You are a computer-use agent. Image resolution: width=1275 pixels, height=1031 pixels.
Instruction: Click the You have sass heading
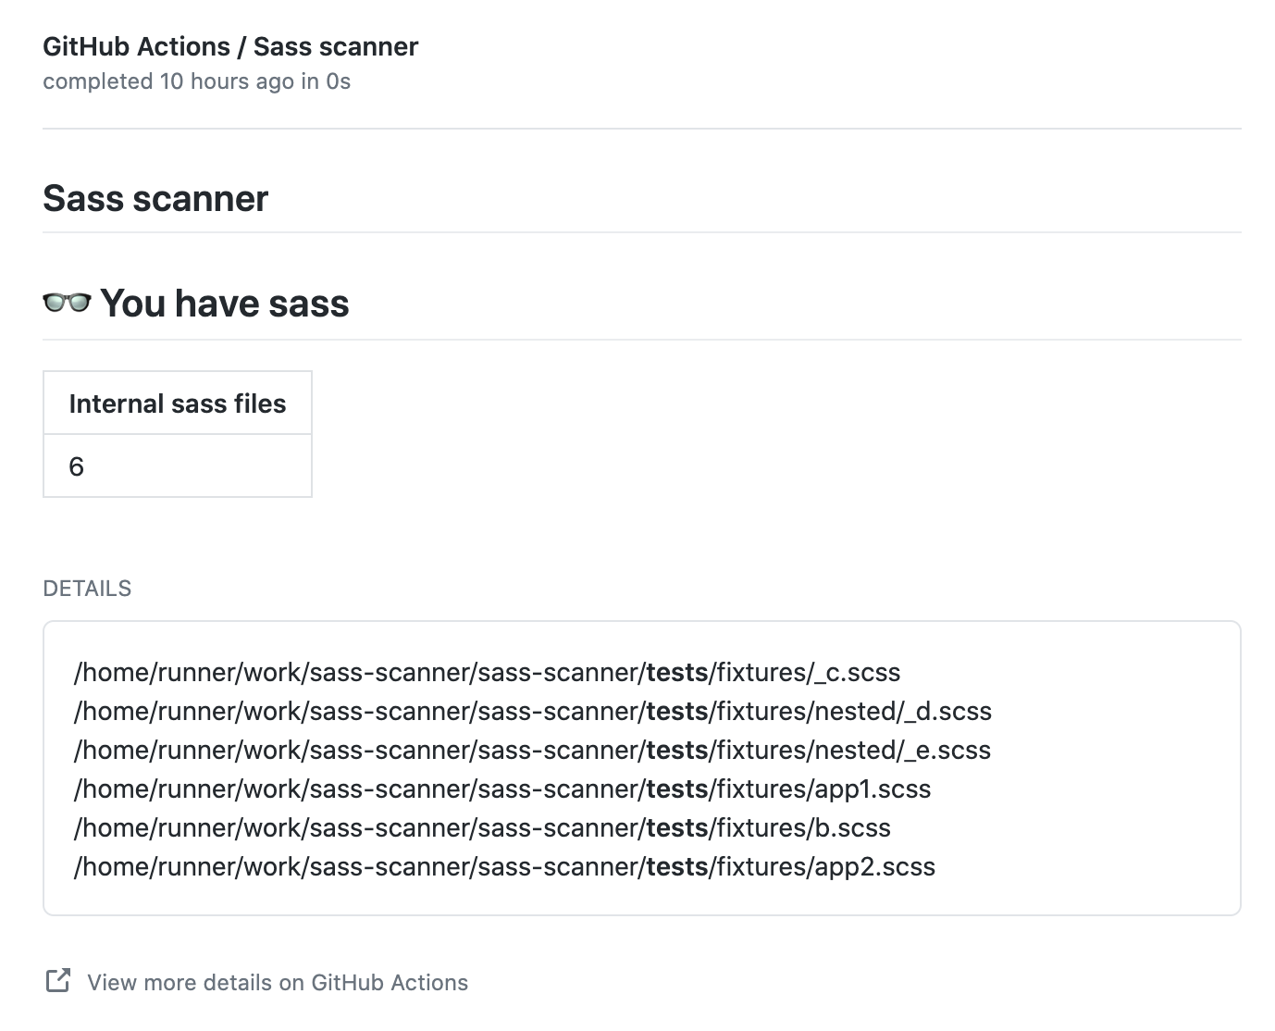[224, 303]
